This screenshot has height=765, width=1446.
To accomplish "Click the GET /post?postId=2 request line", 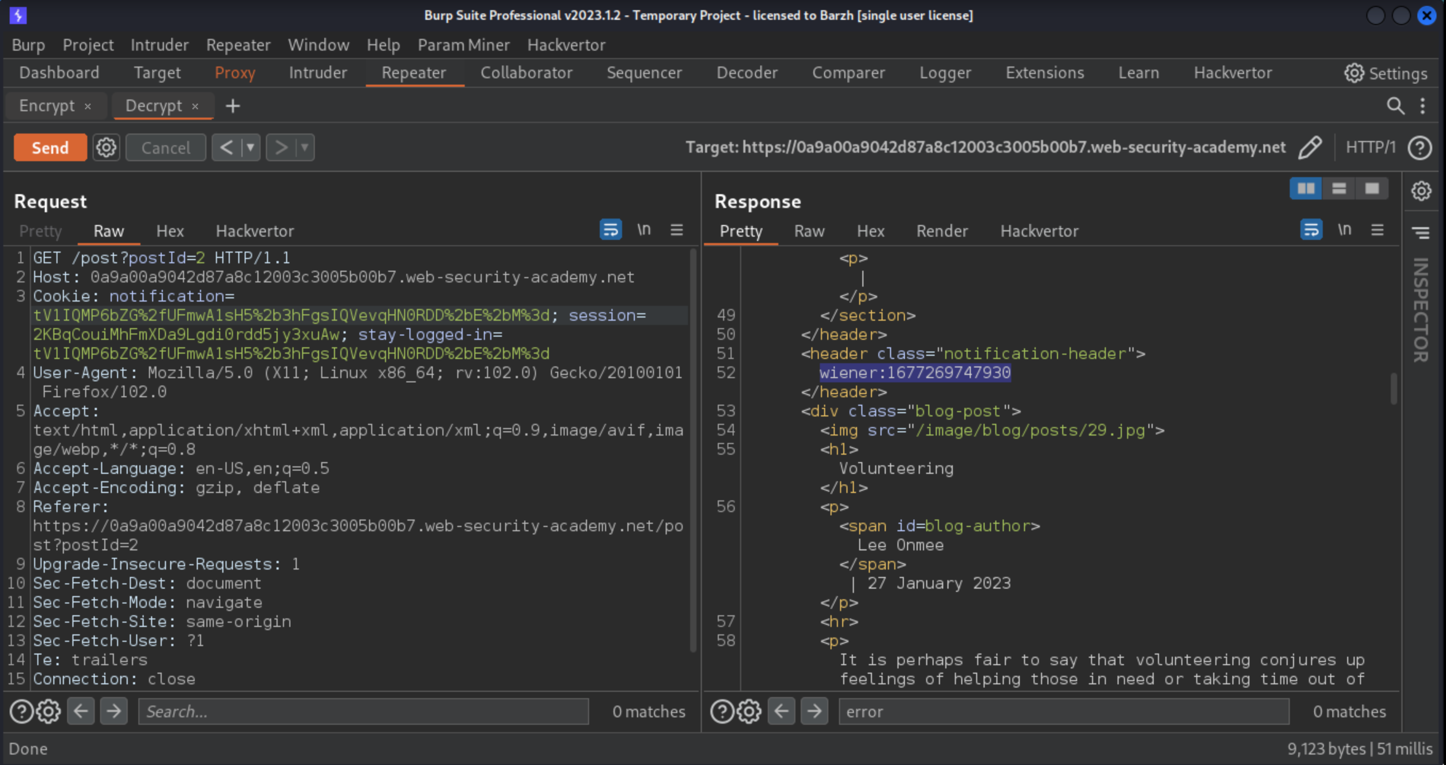I will coord(162,258).
